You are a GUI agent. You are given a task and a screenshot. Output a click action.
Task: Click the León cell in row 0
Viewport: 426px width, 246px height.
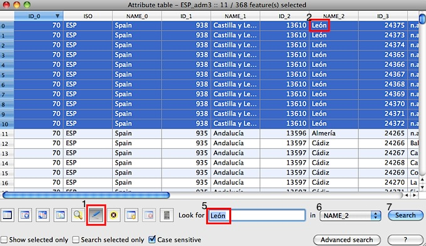pyautogui.click(x=334, y=26)
